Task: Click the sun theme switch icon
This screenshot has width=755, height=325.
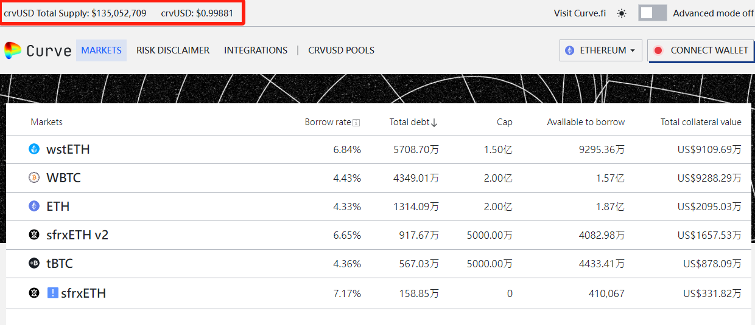Action: pos(621,13)
